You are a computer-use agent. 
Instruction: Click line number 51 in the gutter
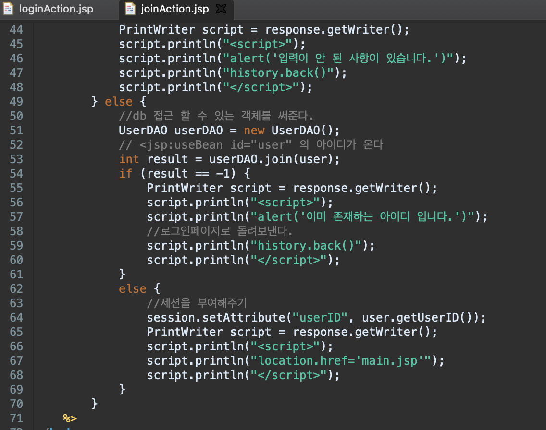click(x=16, y=131)
